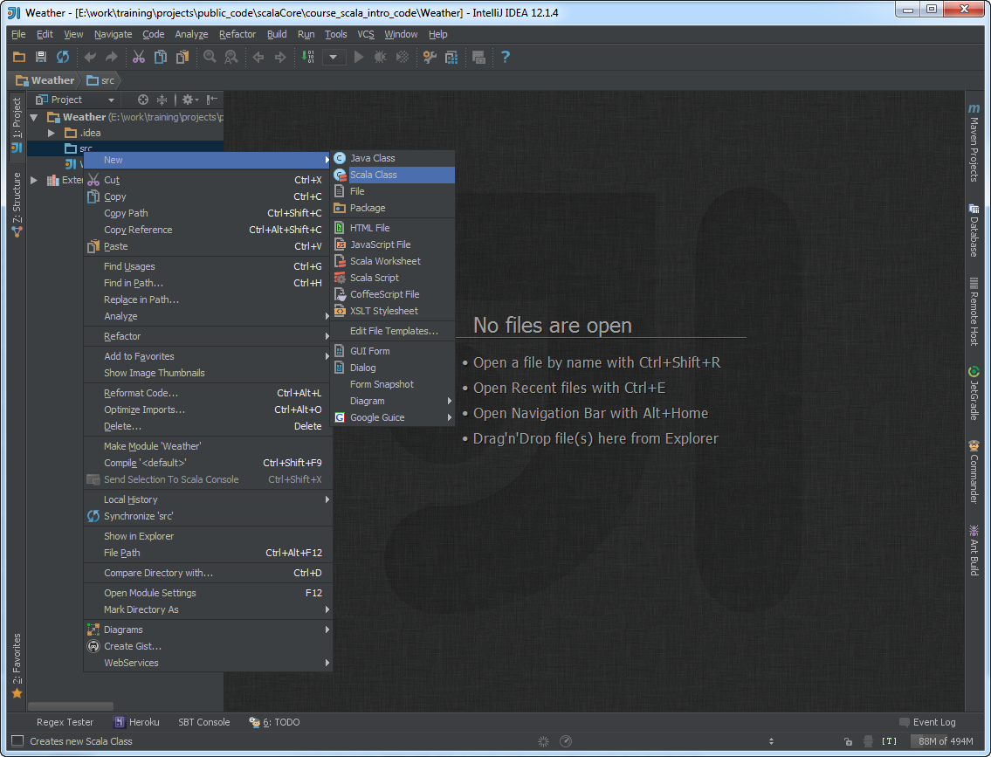
Task: Click the Project panel horizontal scrollbar
Action: [x=70, y=705]
